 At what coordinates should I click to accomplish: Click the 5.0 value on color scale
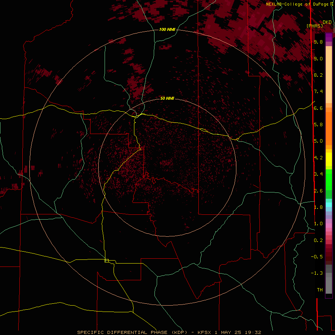click(318, 141)
